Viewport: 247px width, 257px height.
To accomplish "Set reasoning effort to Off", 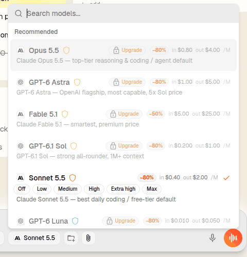I will pyautogui.click(x=22, y=189).
